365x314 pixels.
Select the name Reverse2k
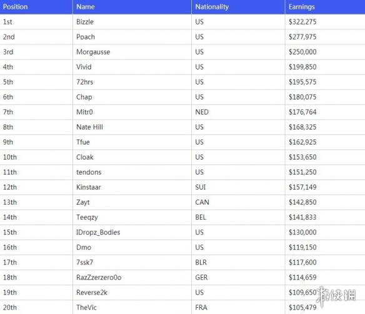tap(92, 293)
